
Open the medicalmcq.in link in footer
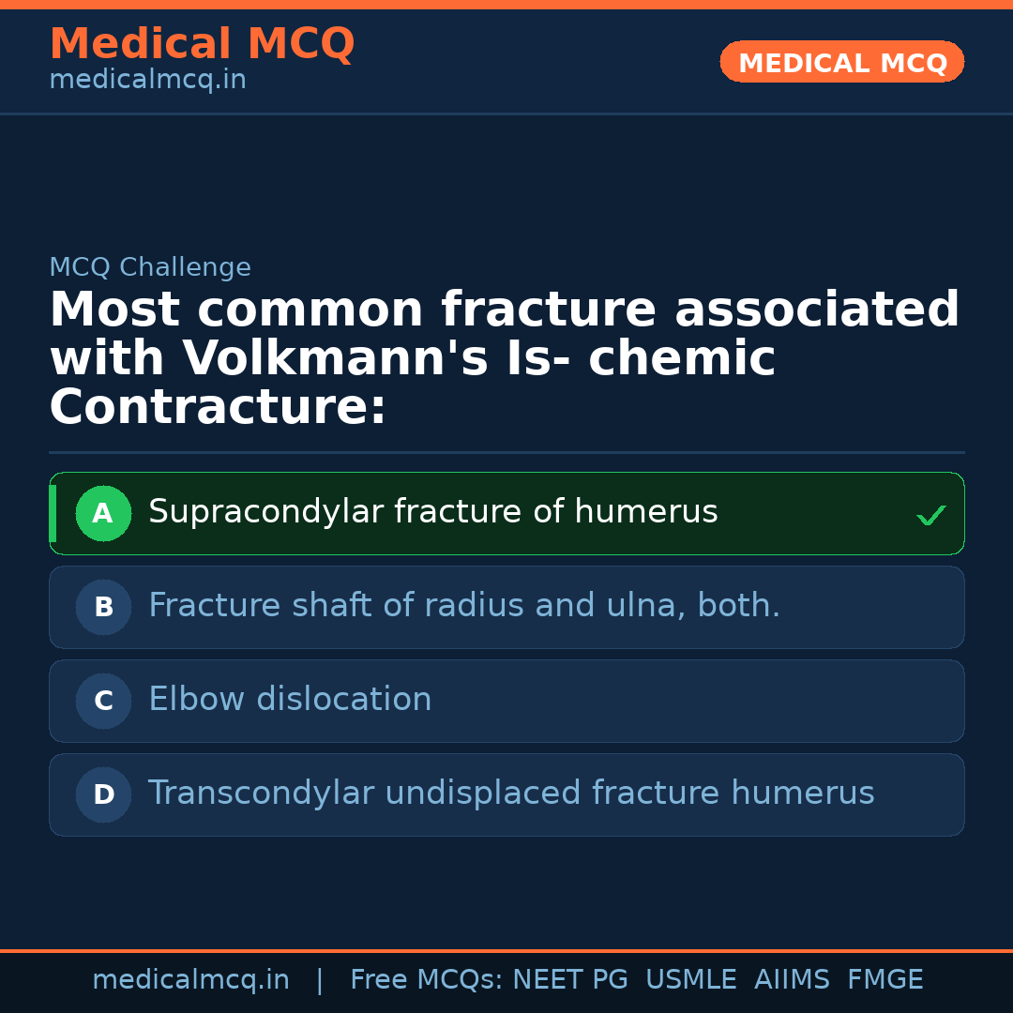point(190,980)
